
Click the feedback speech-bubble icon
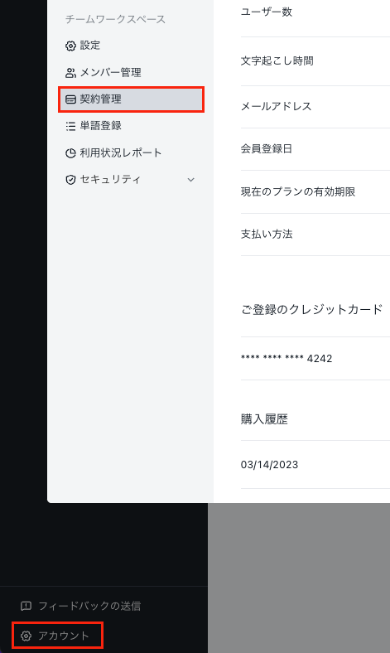(x=26, y=606)
